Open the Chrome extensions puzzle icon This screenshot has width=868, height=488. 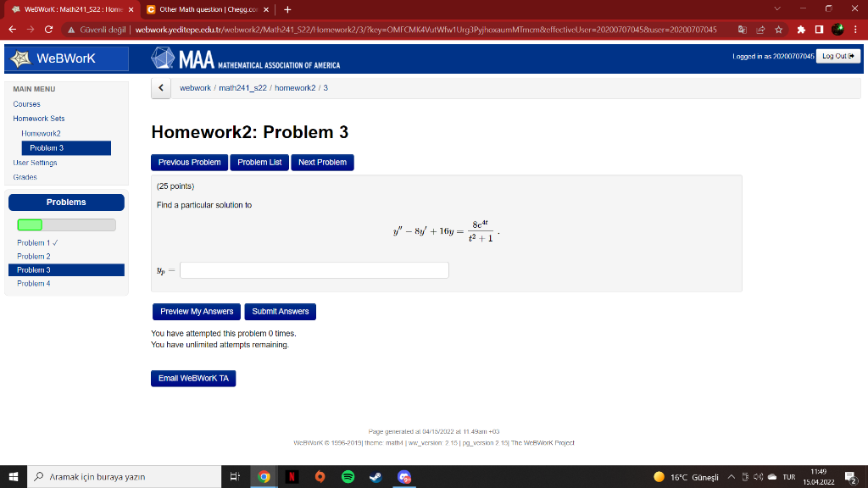coord(800,29)
